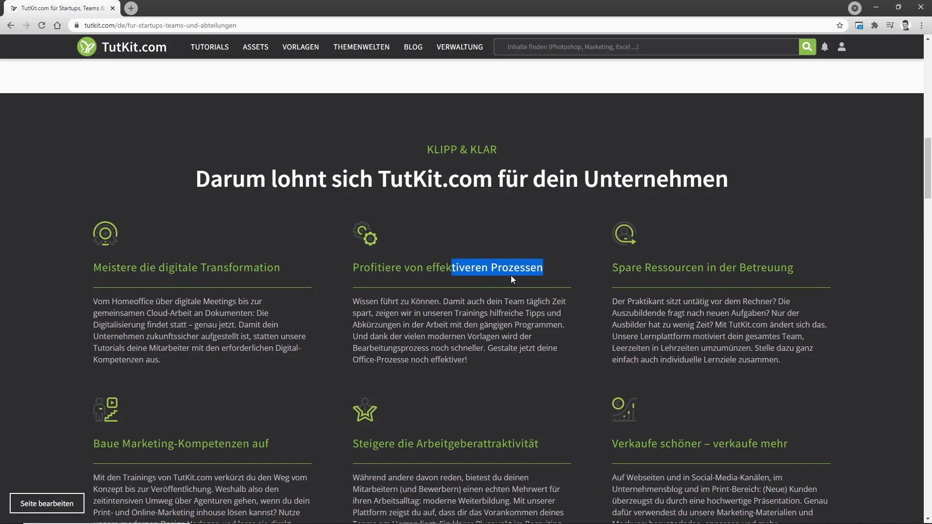This screenshot has height=524, width=932.
Task: Close the TutKit.com browser tab
Action: point(113,8)
